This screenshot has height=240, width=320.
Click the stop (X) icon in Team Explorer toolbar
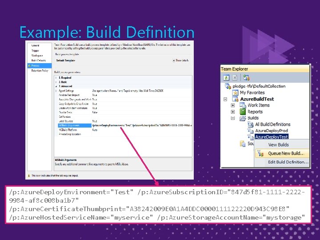[235, 78]
